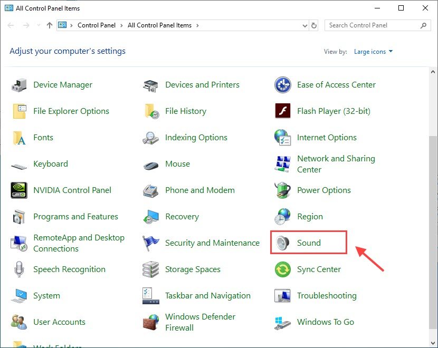Click the Indexing Options magnifier icon
This screenshot has height=348, width=438.
150,138
